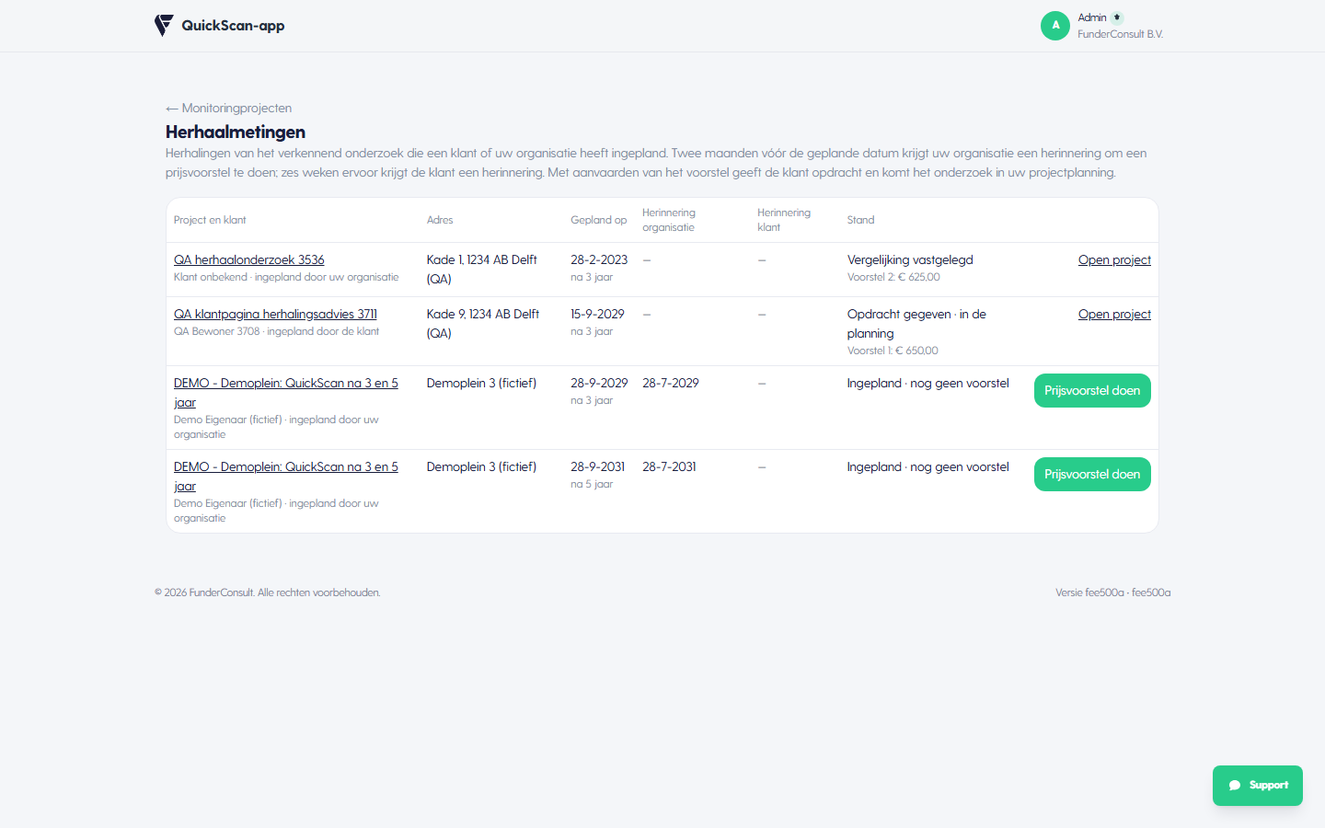The width and height of the screenshot is (1325, 828).
Task: Click the FunderConsult B.V. organisation name
Action: coord(1121,34)
